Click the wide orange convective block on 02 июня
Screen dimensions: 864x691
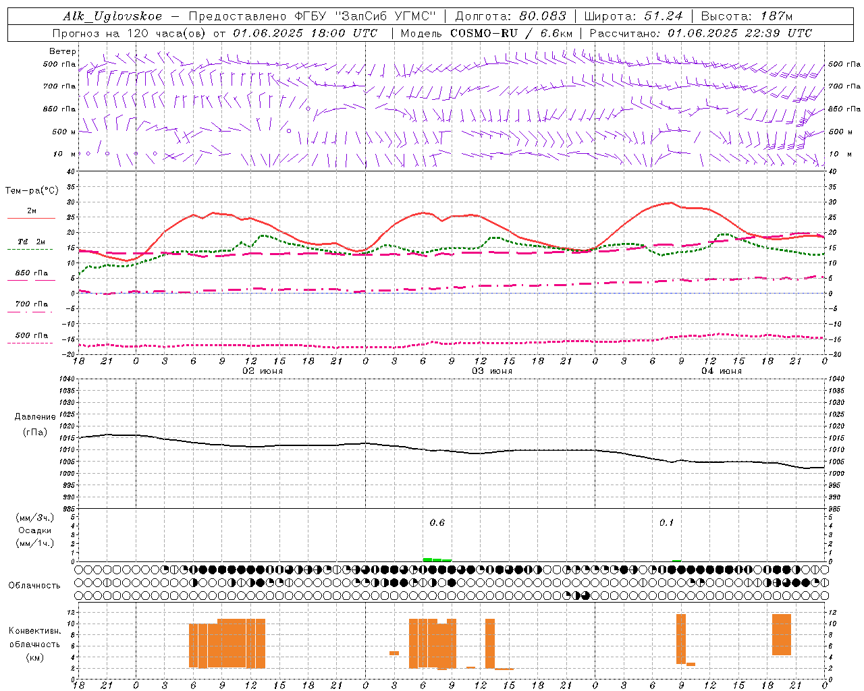(227, 643)
